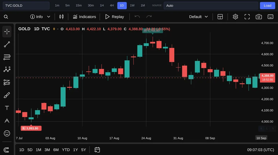Click the 24 Aug time axis label

point(146,138)
